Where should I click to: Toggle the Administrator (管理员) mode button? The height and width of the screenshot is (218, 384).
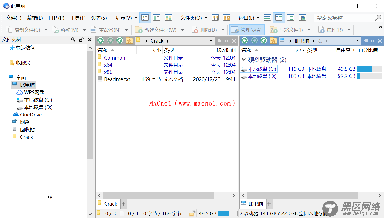247,30
